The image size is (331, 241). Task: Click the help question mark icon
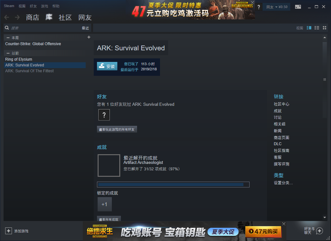pos(259,7)
